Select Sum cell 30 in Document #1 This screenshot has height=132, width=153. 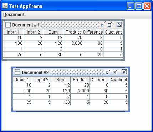(x=53, y=55)
